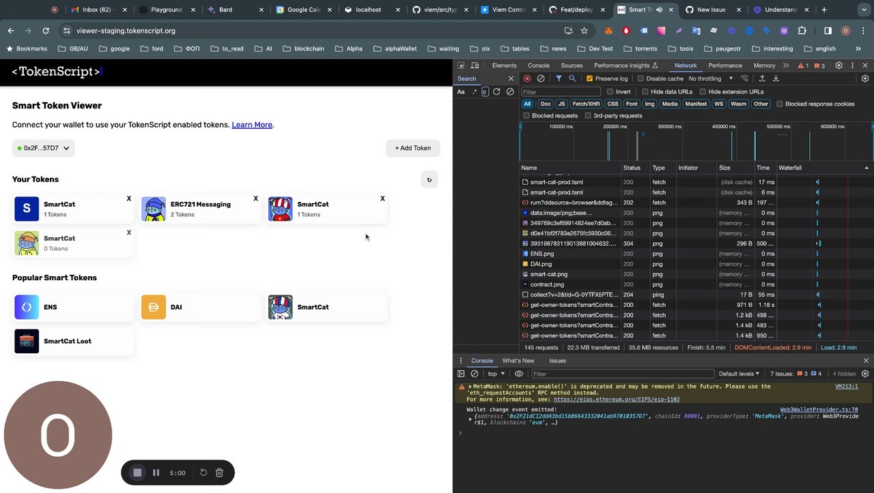
Task: Enable Blocked response cookies checkbox
Action: tap(779, 104)
